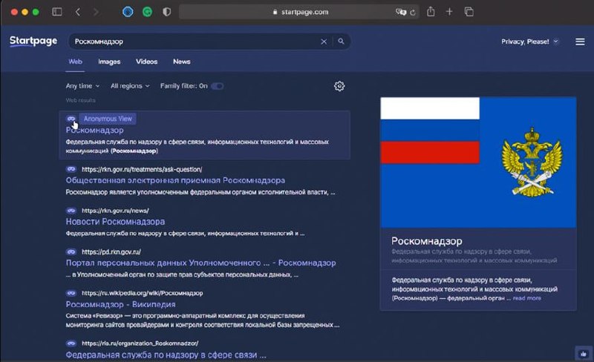Click the thumbs-up feedback button

583,354
